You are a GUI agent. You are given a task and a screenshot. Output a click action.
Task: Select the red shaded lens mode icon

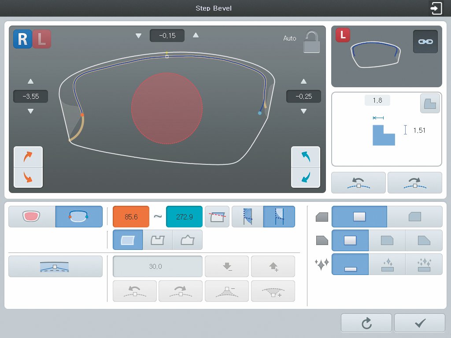32,217
